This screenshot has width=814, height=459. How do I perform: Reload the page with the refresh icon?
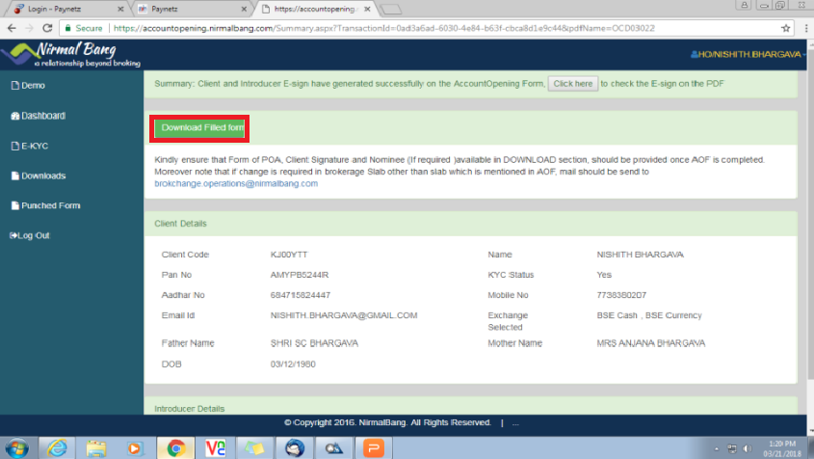54,29
